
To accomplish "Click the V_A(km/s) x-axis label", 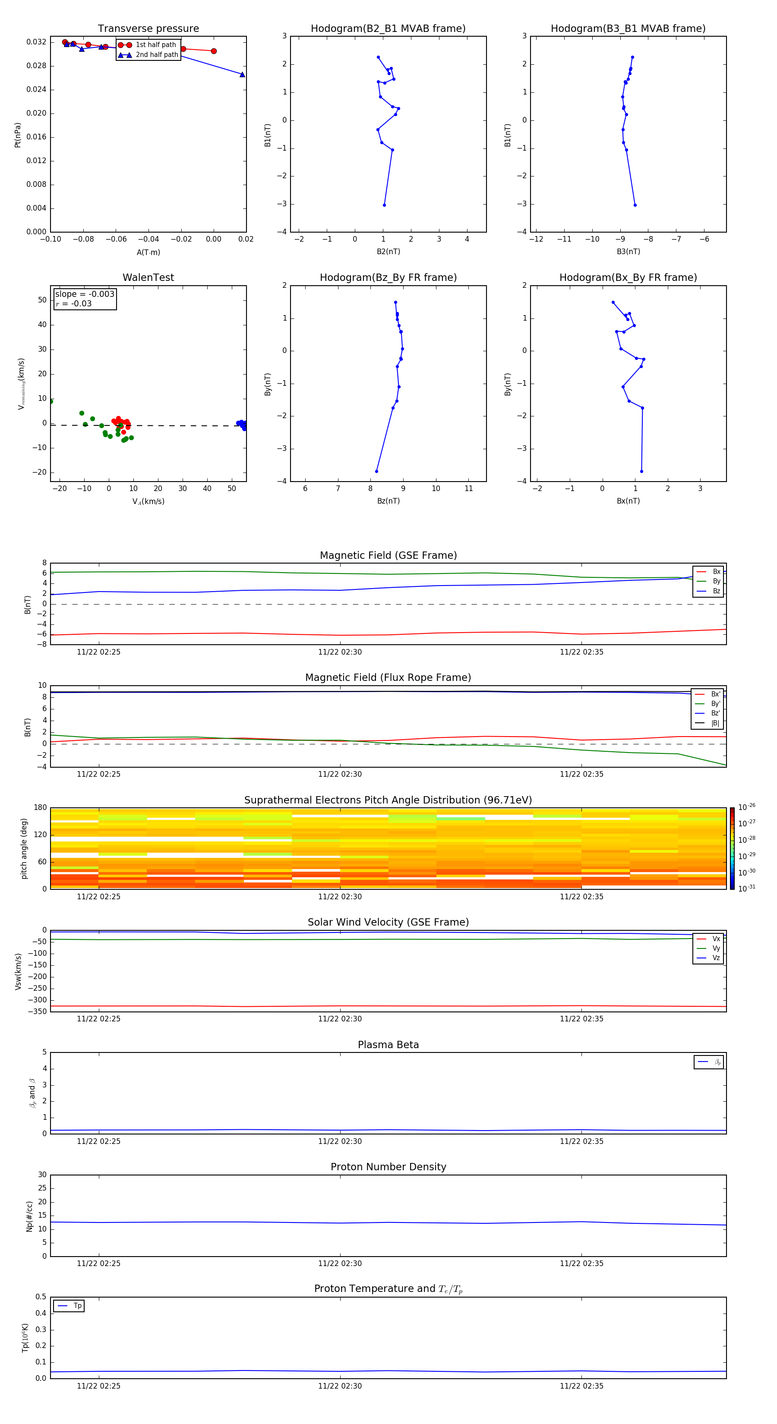I will (x=148, y=502).
